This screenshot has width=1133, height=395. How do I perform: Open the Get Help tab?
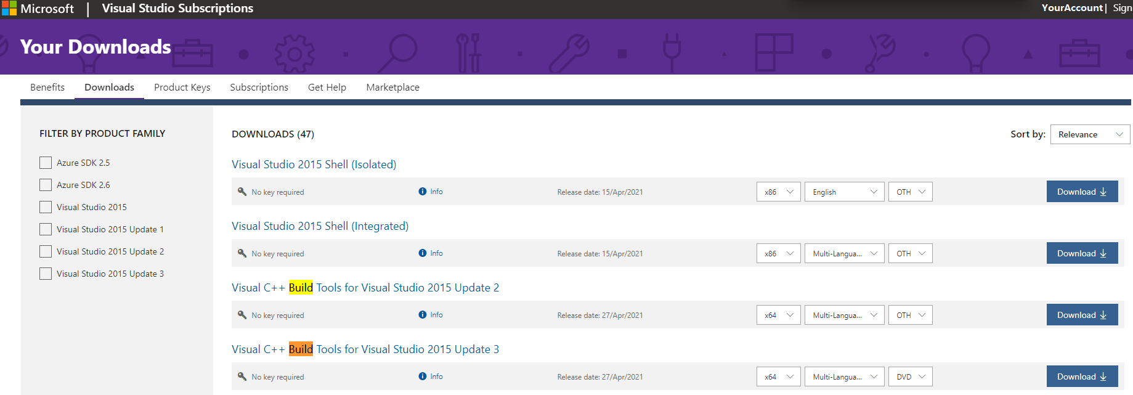tap(327, 88)
